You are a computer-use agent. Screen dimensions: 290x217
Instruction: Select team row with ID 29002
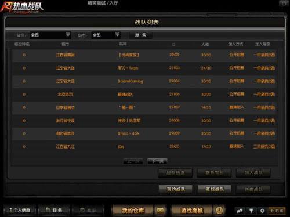(145, 55)
